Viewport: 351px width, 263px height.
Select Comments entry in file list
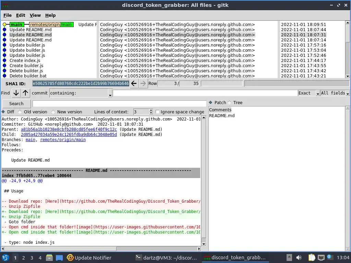(220, 110)
